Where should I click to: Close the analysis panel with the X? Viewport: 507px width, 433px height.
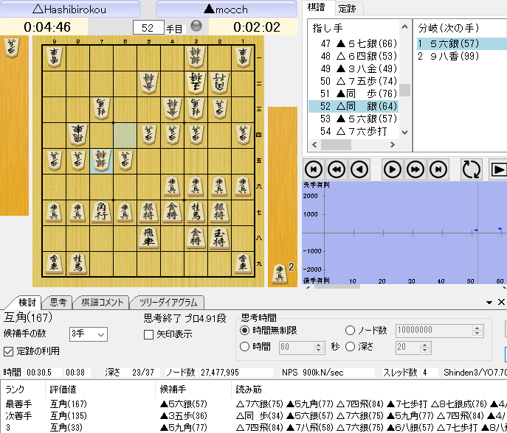tap(501, 302)
